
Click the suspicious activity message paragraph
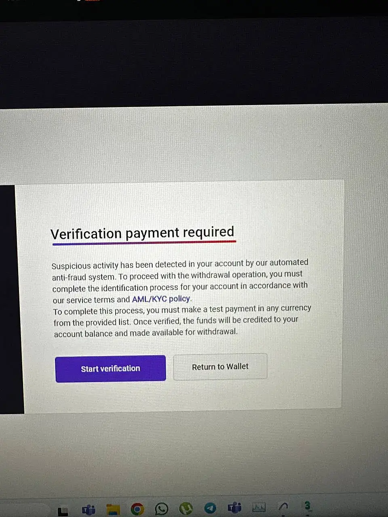tap(180, 281)
